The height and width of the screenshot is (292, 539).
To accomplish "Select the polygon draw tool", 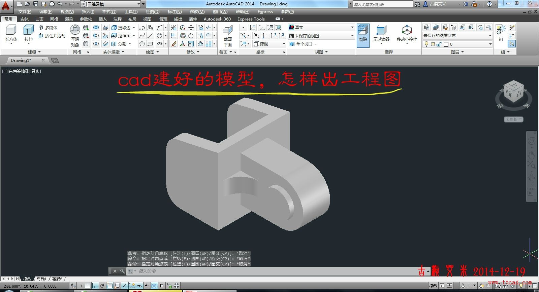I will (142, 44).
